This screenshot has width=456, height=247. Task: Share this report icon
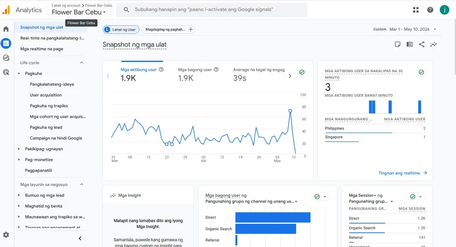pyautogui.click(x=422, y=44)
